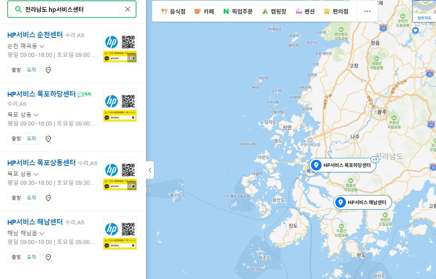Open the 순천센터 photo thumbnail
The height and width of the screenshot is (279, 436).
point(120,46)
